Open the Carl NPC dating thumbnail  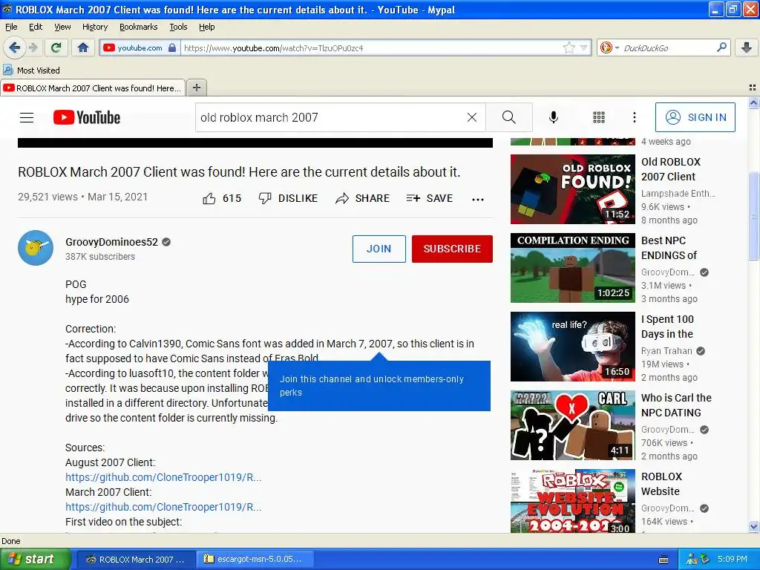pyautogui.click(x=573, y=425)
